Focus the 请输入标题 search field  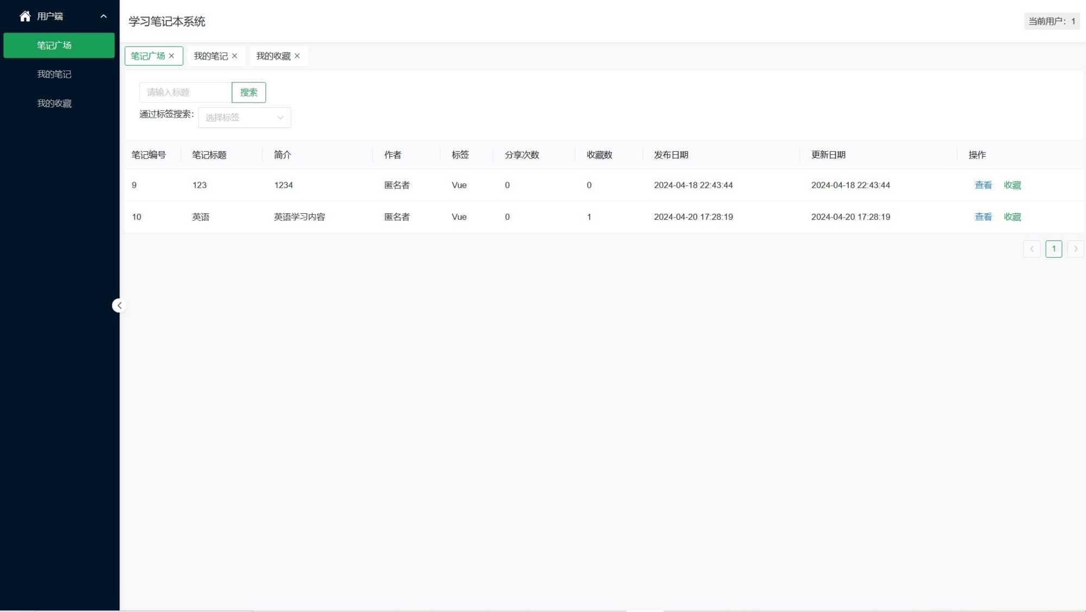[x=185, y=92]
